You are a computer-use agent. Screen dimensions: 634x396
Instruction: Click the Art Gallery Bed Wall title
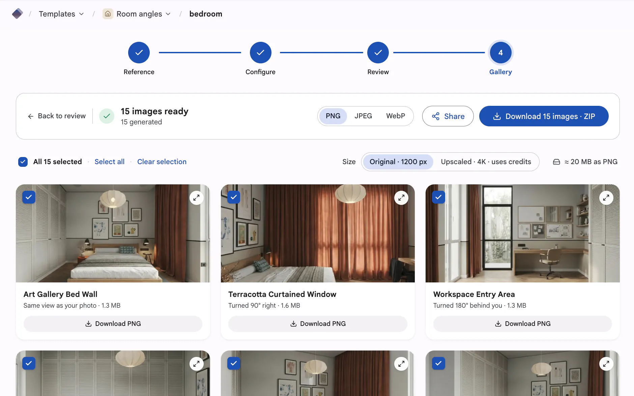60,294
